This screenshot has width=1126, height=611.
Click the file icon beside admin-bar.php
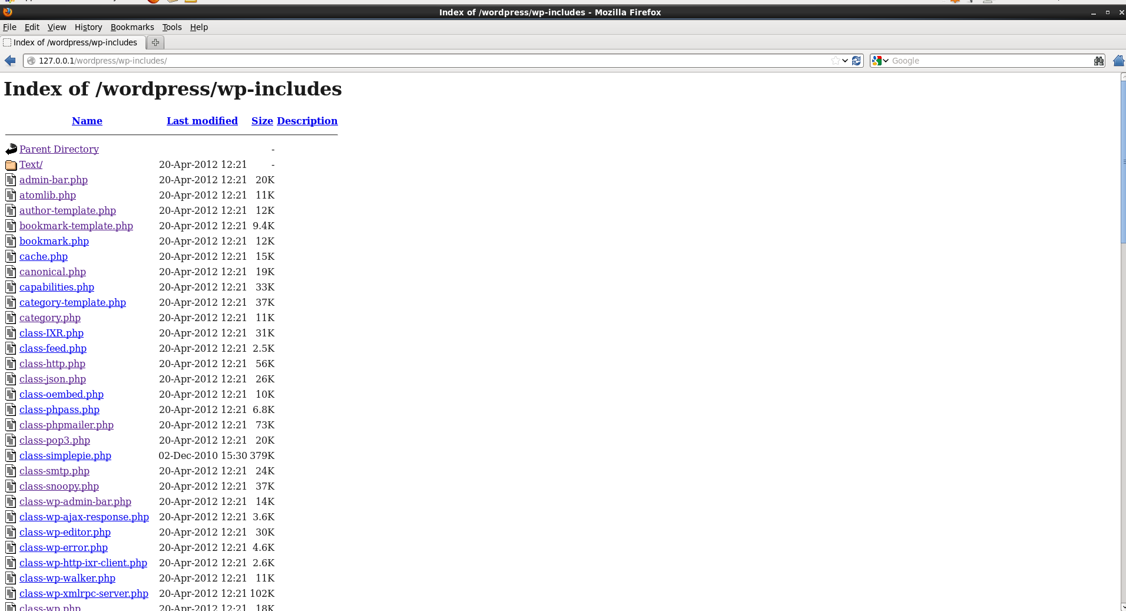[11, 180]
